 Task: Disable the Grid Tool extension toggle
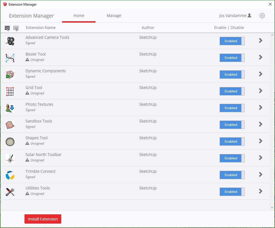232,91
